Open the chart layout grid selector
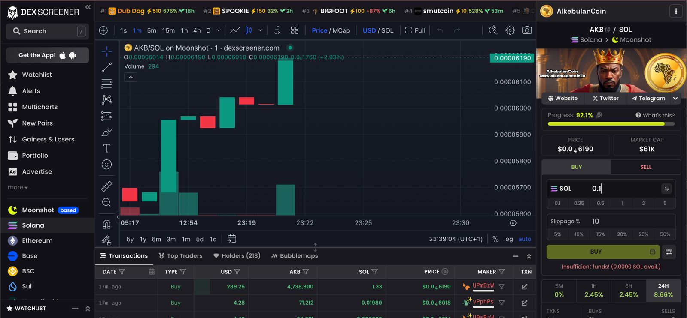The image size is (687, 318). (x=295, y=30)
